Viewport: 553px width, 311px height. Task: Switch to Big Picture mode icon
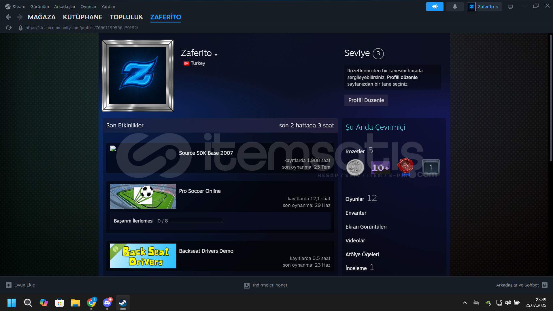[510, 7]
